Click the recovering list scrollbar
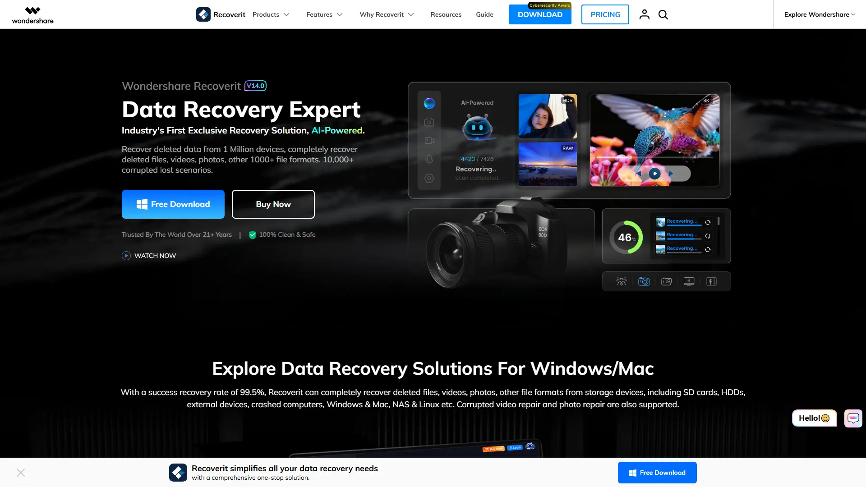 (719, 221)
